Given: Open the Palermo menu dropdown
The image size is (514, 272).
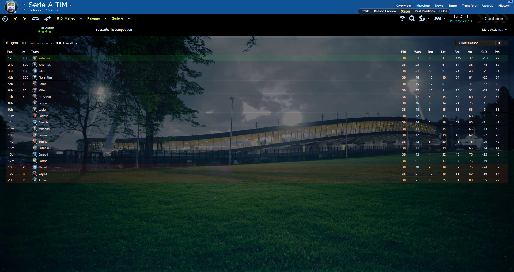Looking at the screenshot, I should (105, 19).
